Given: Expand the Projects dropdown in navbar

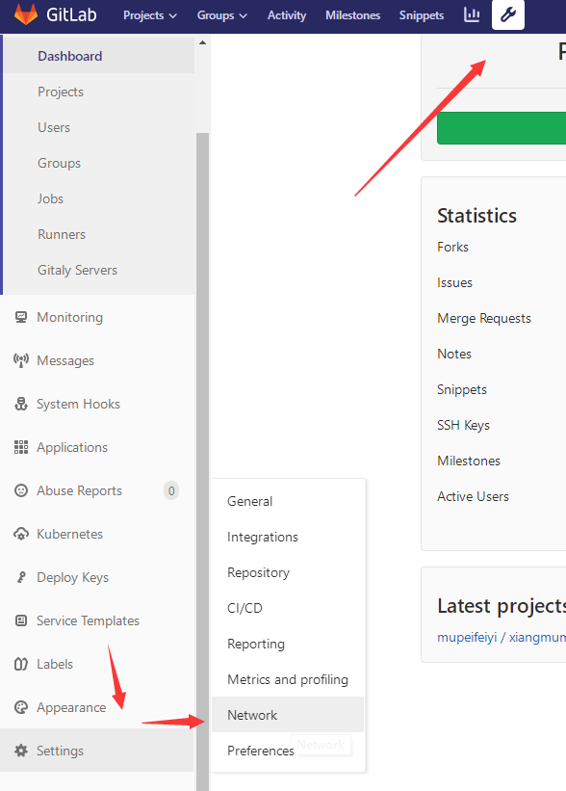Looking at the screenshot, I should [150, 15].
